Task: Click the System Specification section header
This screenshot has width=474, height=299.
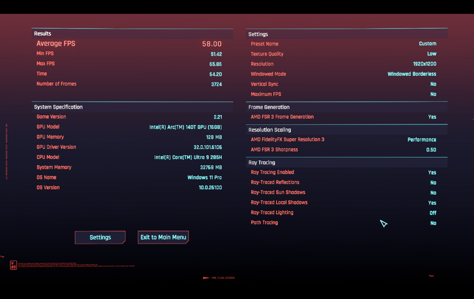Action: 58,107
